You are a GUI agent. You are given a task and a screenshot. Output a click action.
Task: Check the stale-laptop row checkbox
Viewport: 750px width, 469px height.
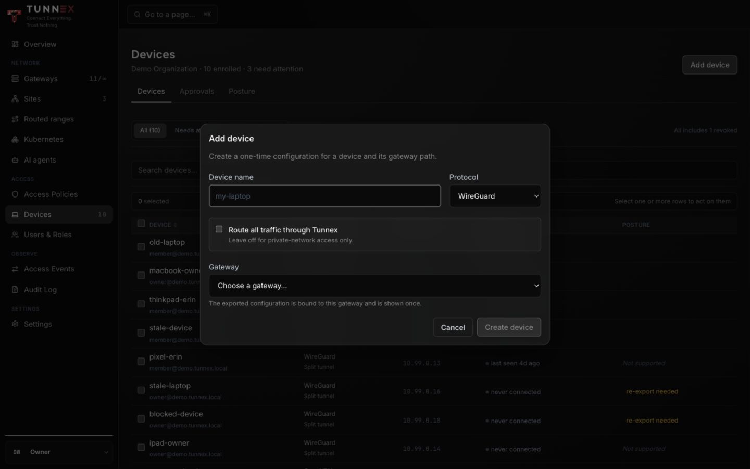[141, 390]
